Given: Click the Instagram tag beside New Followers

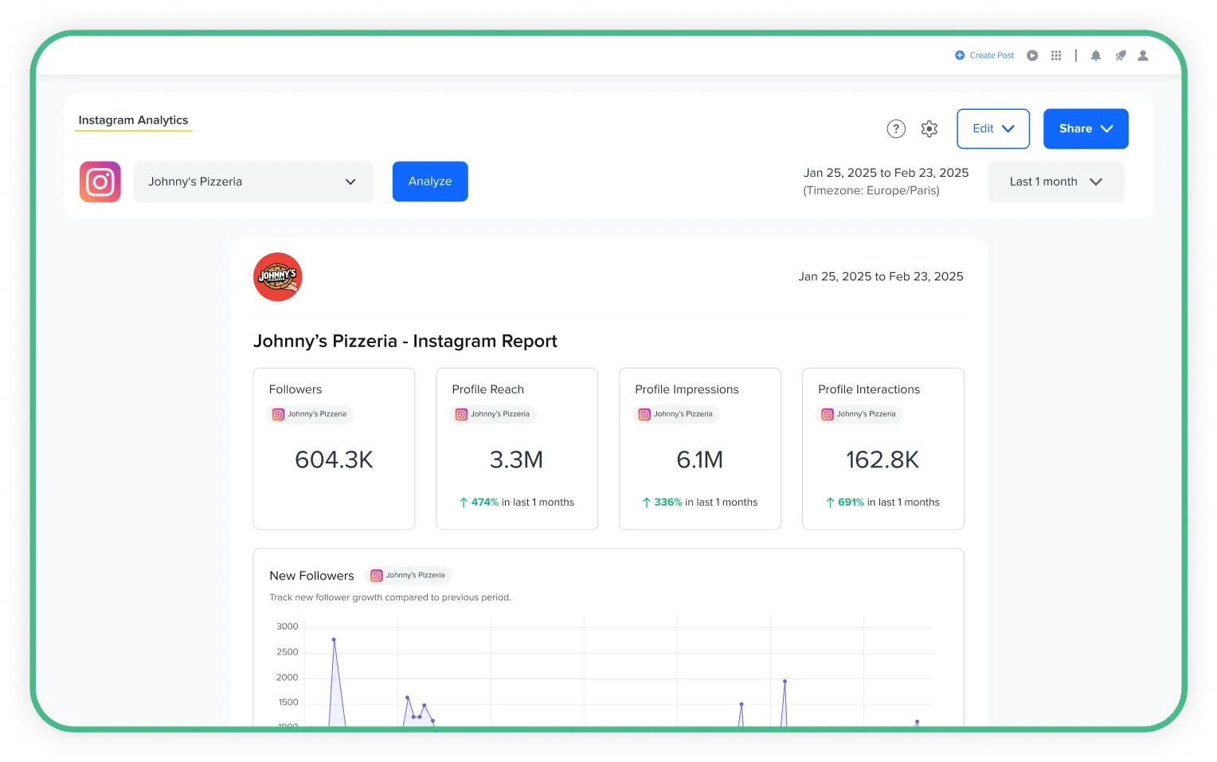Looking at the screenshot, I should click(x=409, y=575).
